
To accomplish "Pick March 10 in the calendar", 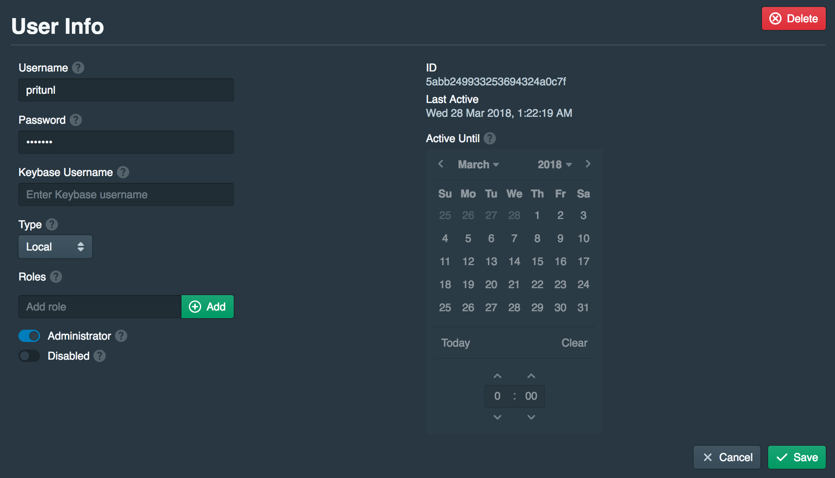I will (584, 238).
